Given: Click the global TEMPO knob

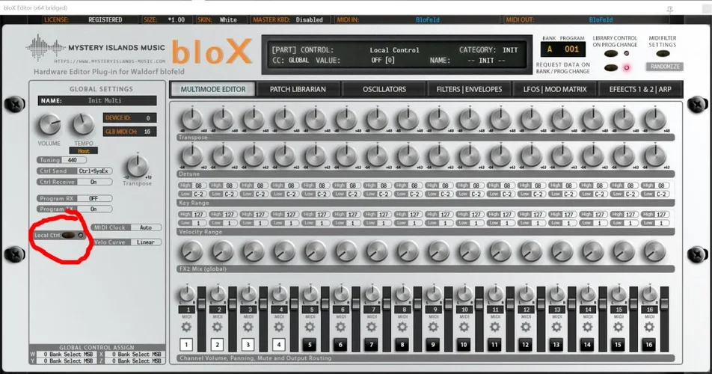Looking at the screenshot, I should click(x=83, y=125).
